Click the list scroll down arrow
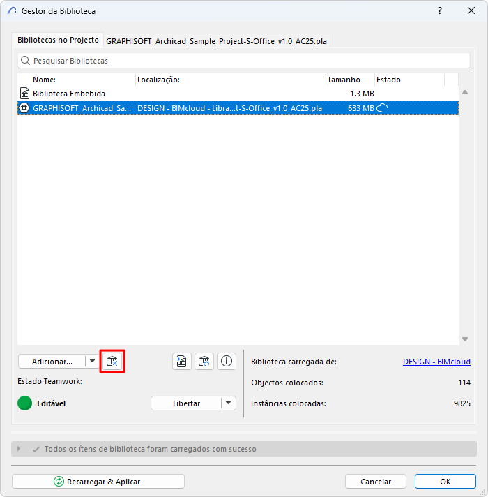The image size is (488, 497). tap(465, 339)
